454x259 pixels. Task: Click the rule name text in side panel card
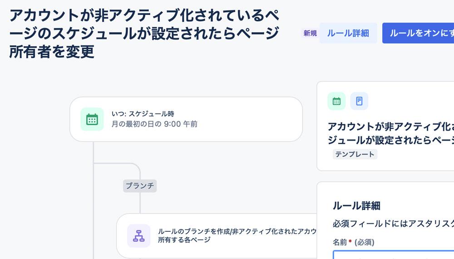(390, 133)
